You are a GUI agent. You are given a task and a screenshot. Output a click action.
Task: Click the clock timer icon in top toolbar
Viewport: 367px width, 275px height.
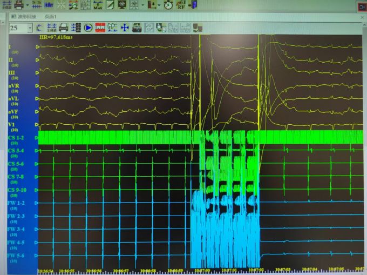(x=168, y=5)
